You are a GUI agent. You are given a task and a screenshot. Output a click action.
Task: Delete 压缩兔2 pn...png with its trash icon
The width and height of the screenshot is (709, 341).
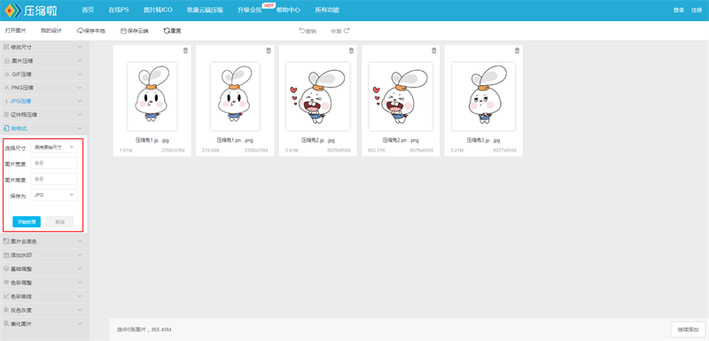tap(434, 50)
